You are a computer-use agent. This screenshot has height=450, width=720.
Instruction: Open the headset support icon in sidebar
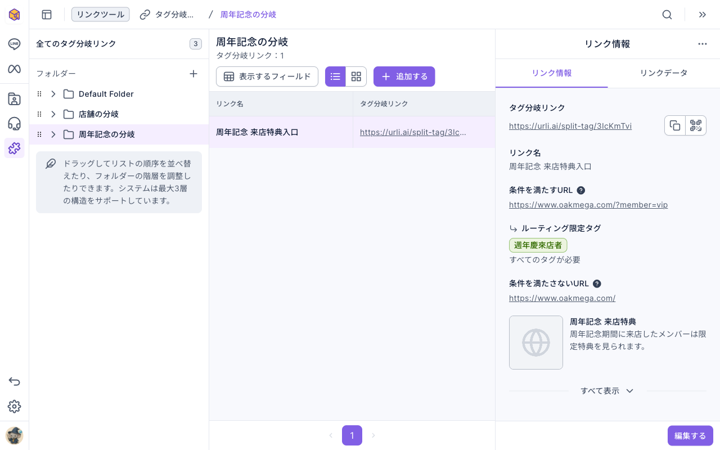coord(14,124)
